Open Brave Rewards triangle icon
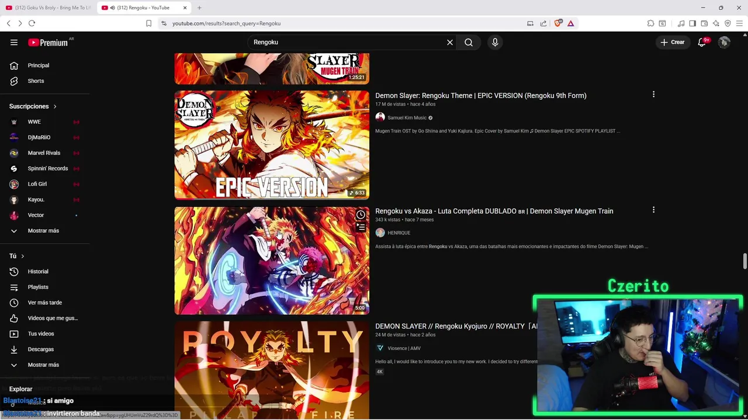The width and height of the screenshot is (748, 420). coord(570,23)
